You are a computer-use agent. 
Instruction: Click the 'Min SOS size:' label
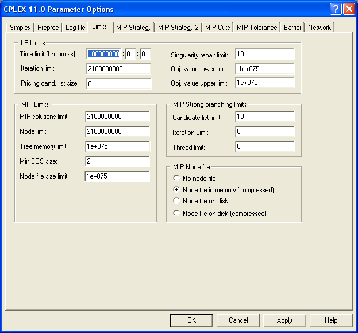[x=39, y=161]
